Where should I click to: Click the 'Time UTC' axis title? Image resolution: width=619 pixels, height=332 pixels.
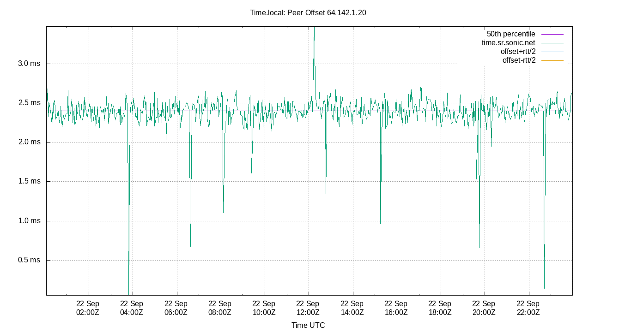point(308,326)
